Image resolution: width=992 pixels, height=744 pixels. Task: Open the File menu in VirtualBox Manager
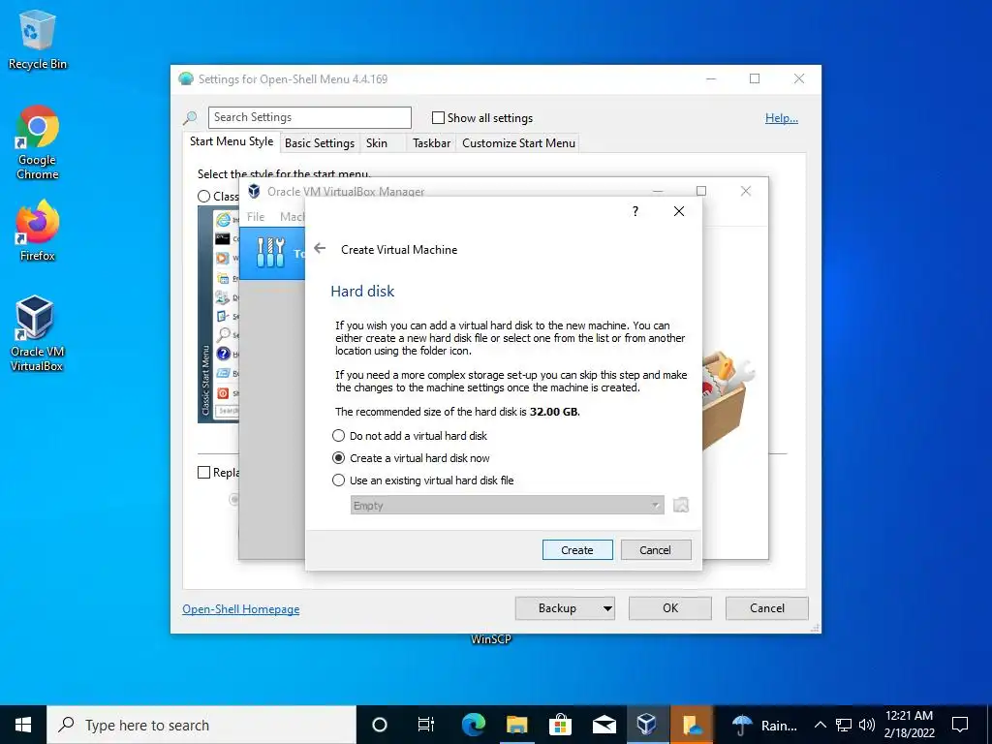click(256, 216)
